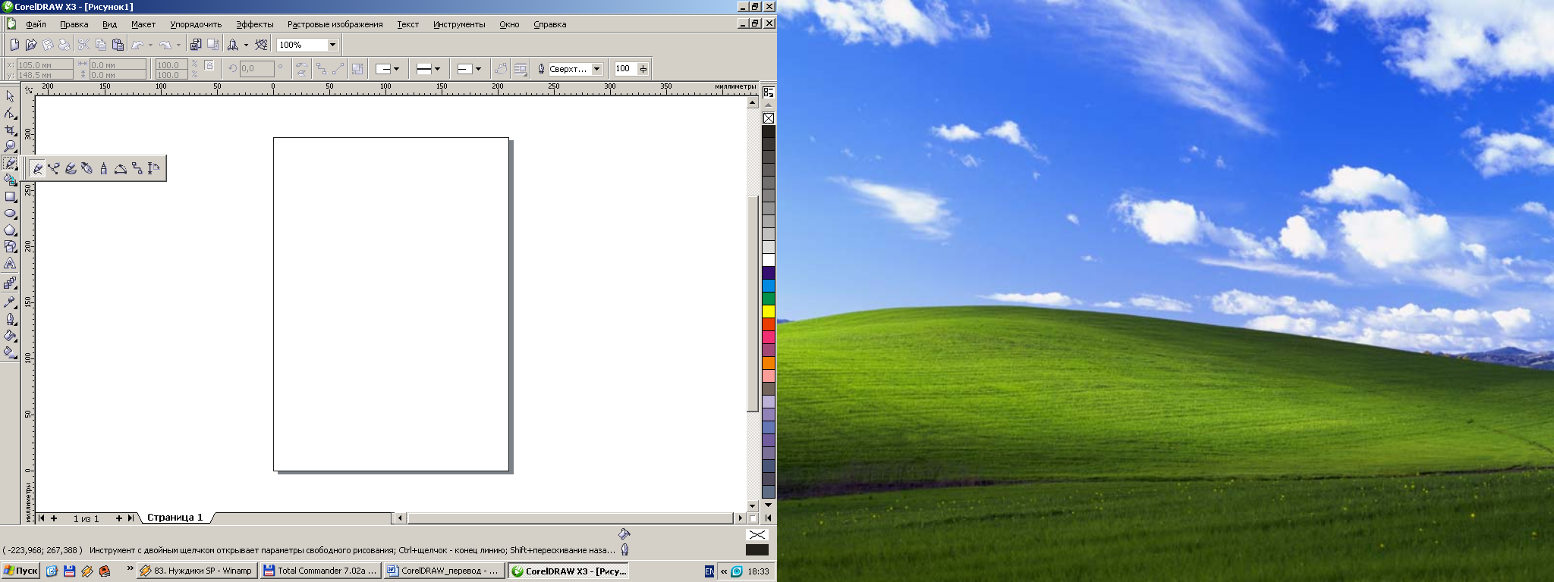Switch to Winamp taskbar button
This screenshot has width=1554, height=582.
[x=197, y=571]
